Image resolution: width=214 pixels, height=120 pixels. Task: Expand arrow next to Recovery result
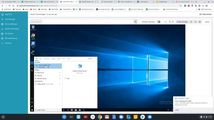point(60,76)
